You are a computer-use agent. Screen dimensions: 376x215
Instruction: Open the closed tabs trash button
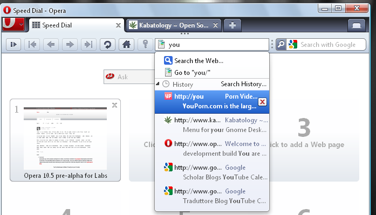pyautogui.click(x=357, y=25)
